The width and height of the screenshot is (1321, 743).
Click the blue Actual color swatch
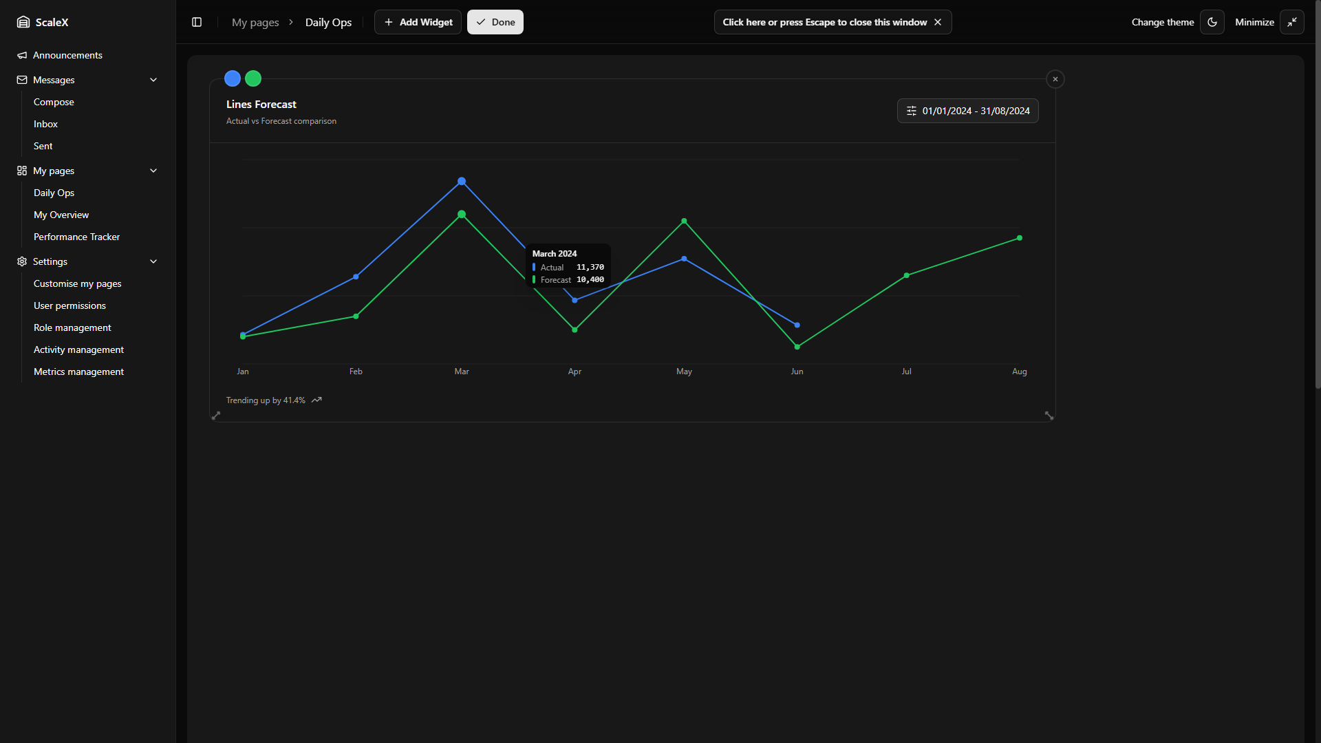pos(233,78)
